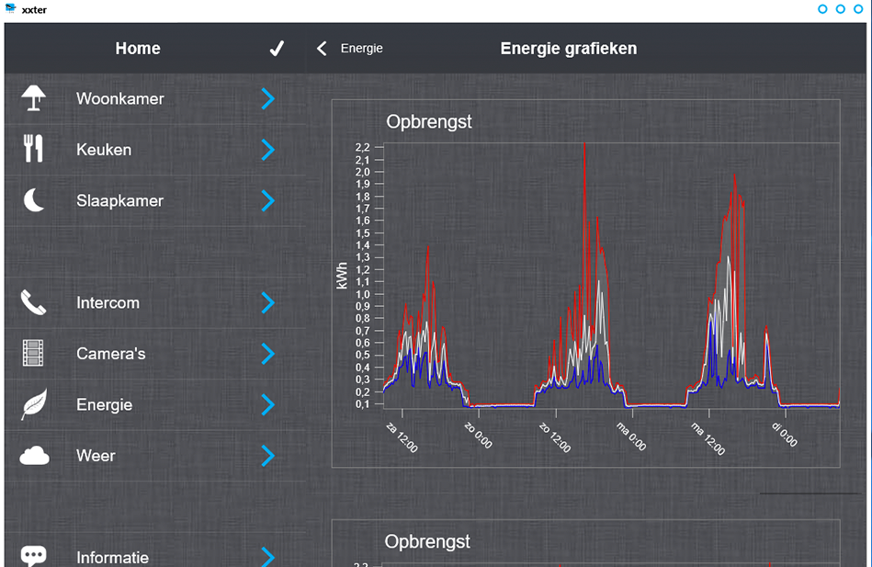Open the Woonkamer menu item
Image resolution: width=872 pixels, height=567 pixels.
point(154,98)
